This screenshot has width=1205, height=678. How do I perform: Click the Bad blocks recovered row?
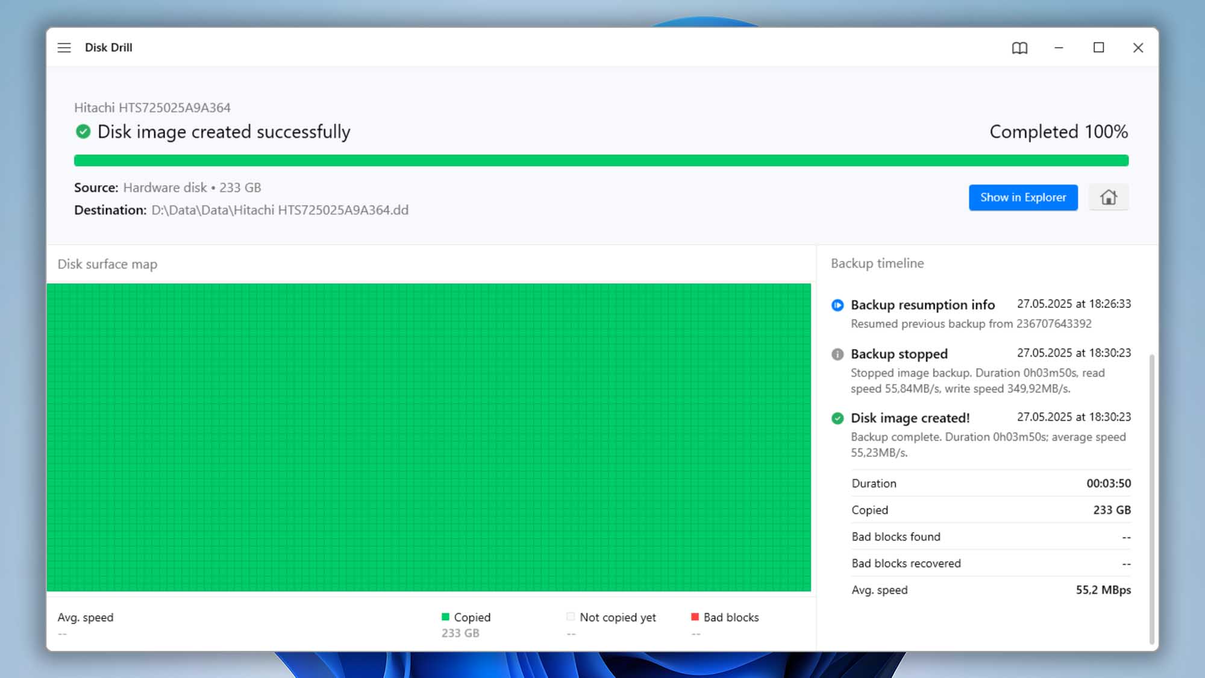point(991,563)
